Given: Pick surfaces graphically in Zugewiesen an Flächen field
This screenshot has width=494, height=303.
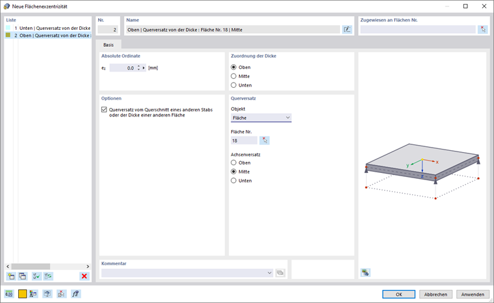Looking at the screenshot, I should click(x=483, y=30).
